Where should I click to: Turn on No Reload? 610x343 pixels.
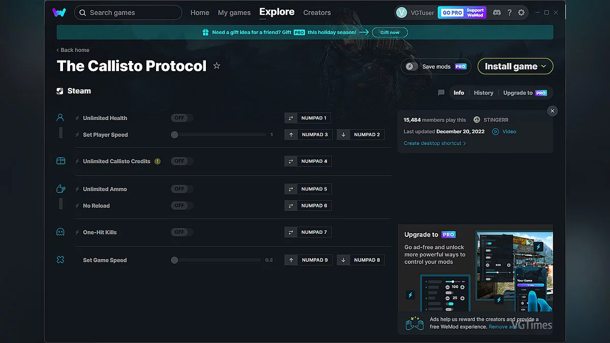coord(180,205)
